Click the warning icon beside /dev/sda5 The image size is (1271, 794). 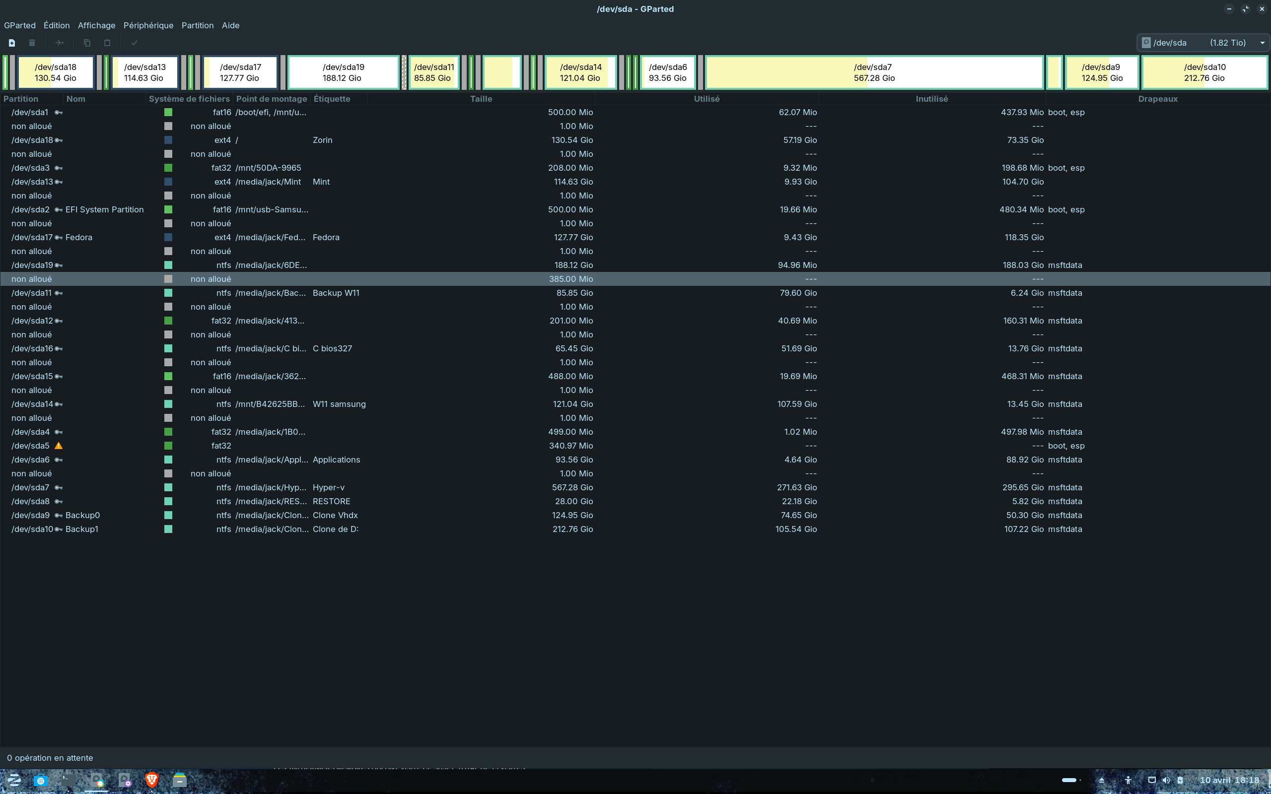pyautogui.click(x=59, y=446)
